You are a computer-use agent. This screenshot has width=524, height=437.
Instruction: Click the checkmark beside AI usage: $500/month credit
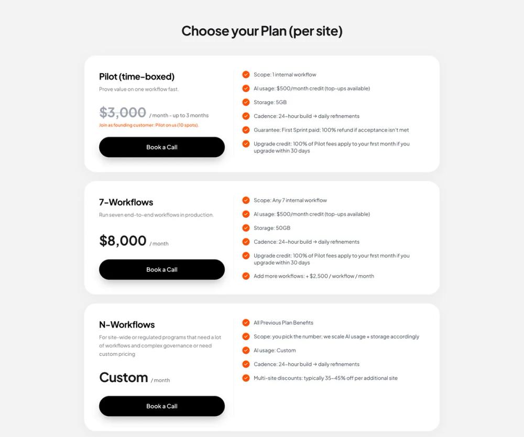pyautogui.click(x=246, y=88)
